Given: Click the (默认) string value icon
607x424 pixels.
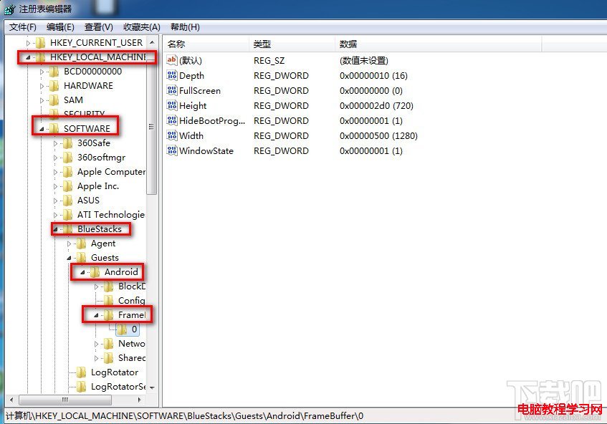Looking at the screenshot, I should [x=172, y=60].
